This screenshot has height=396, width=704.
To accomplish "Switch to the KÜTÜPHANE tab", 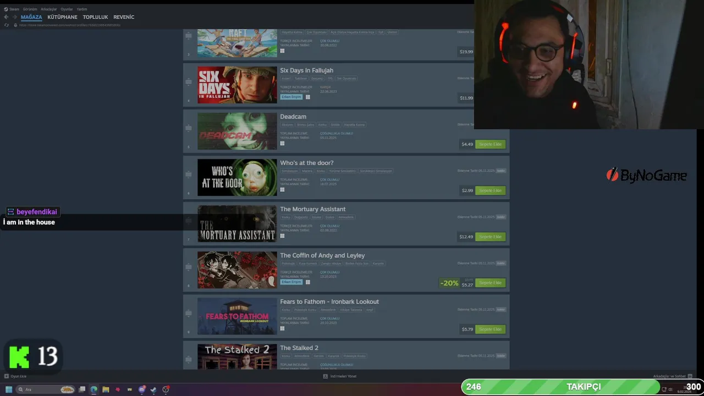I will tap(62, 17).
